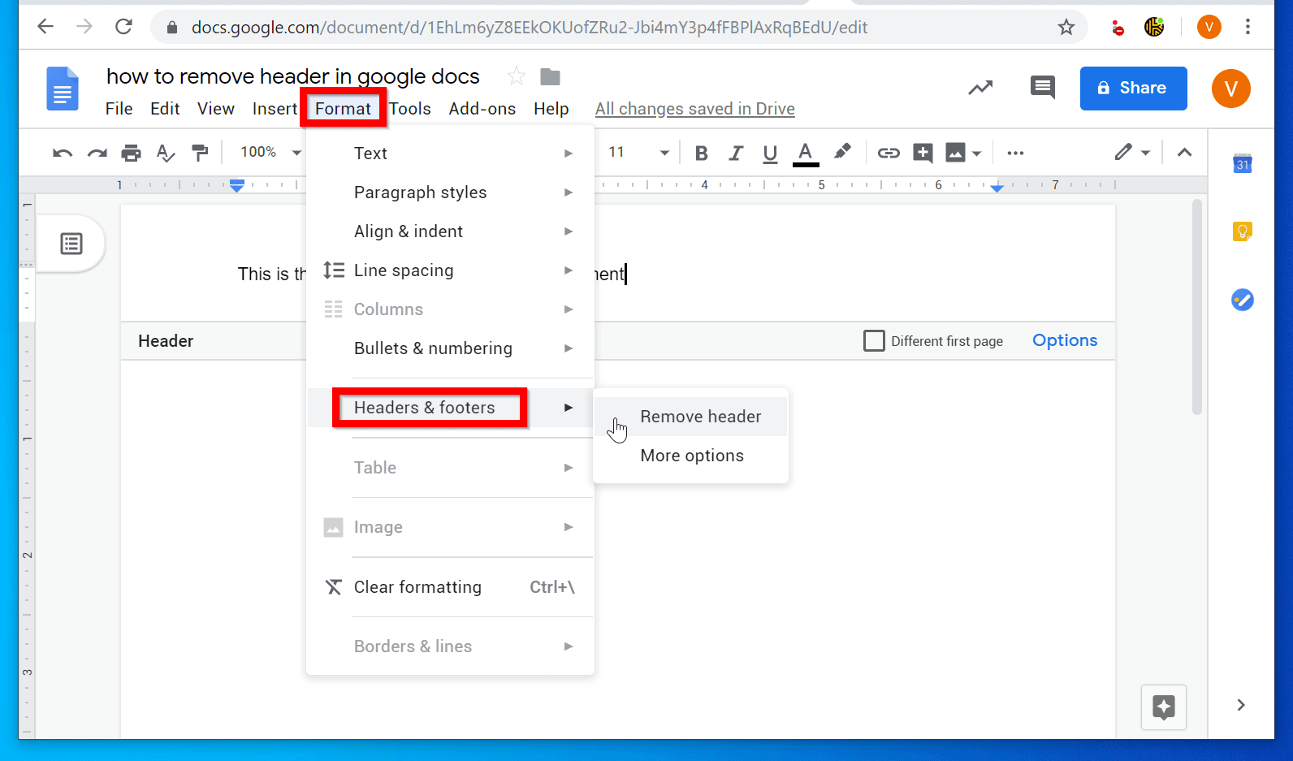Enable Different first page checkbox
Image resolution: width=1293 pixels, height=761 pixels.
tap(874, 341)
